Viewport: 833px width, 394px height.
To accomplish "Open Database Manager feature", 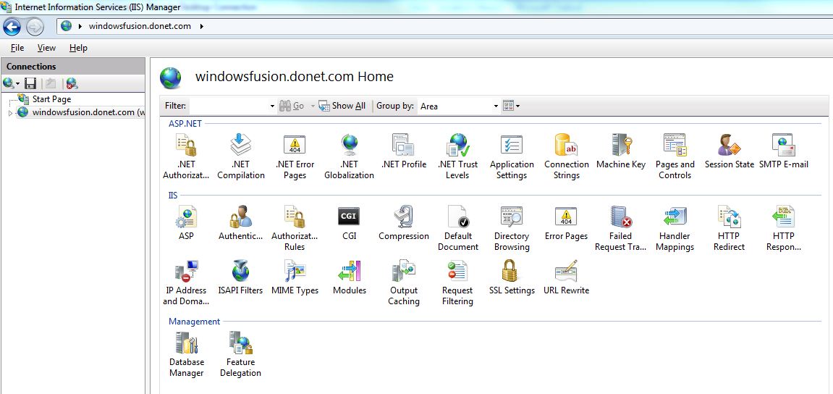I will (186, 354).
